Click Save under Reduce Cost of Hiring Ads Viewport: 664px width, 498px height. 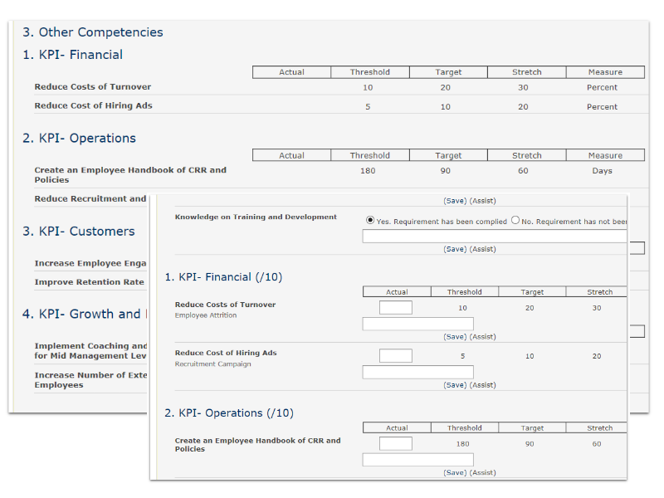[455, 385]
